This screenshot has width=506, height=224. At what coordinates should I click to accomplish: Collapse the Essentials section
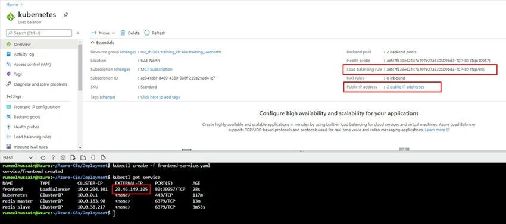click(x=102, y=42)
